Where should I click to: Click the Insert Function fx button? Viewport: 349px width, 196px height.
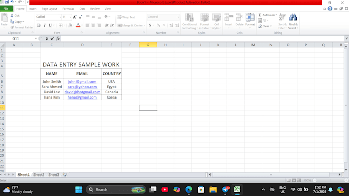pyautogui.click(x=57, y=38)
